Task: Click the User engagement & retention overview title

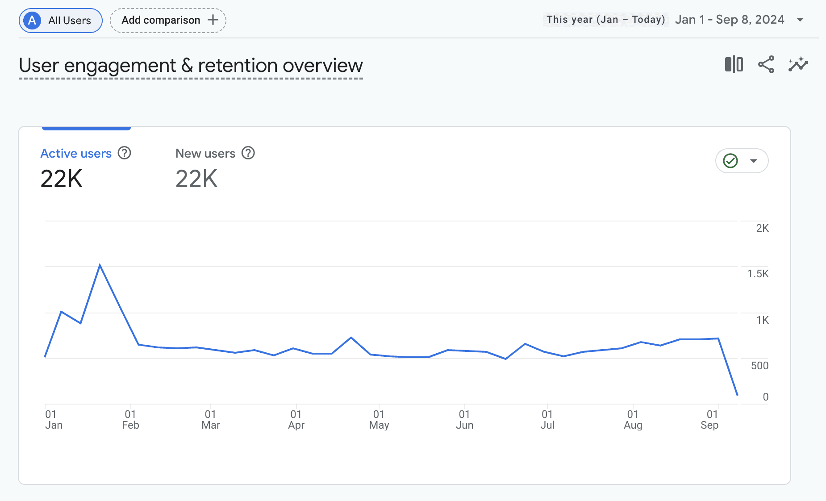Action: (191, 66)
